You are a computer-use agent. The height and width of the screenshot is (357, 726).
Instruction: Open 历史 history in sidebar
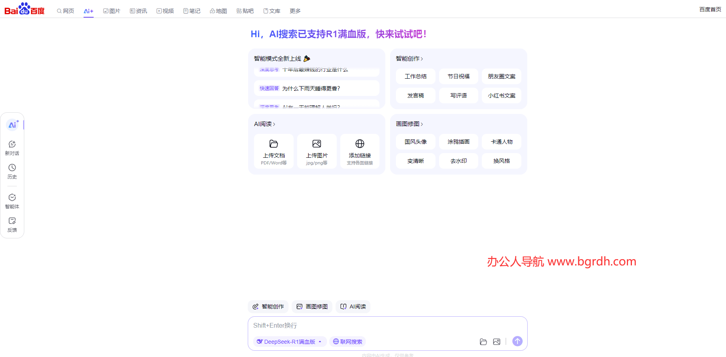coord(12,171)
